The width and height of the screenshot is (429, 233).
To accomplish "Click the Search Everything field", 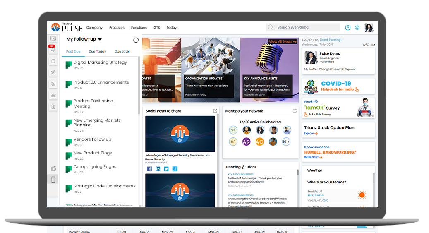I will click(x=303, y=27).
